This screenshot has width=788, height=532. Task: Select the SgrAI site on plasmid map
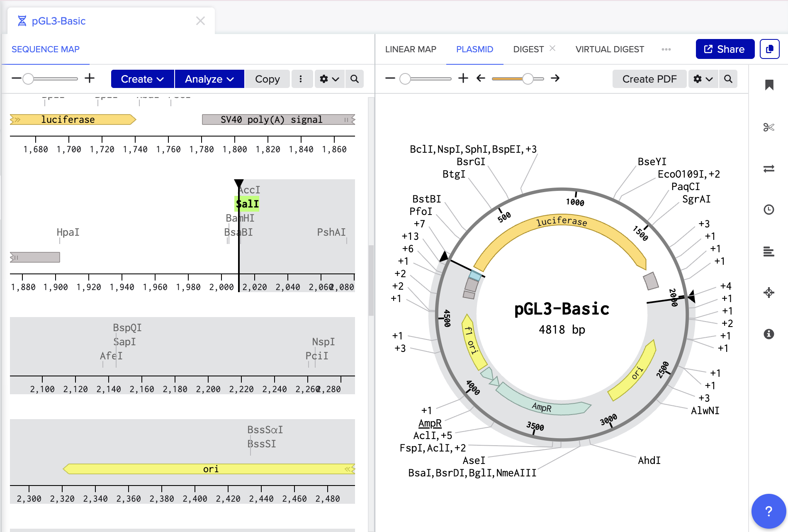(x=697, y=199)
